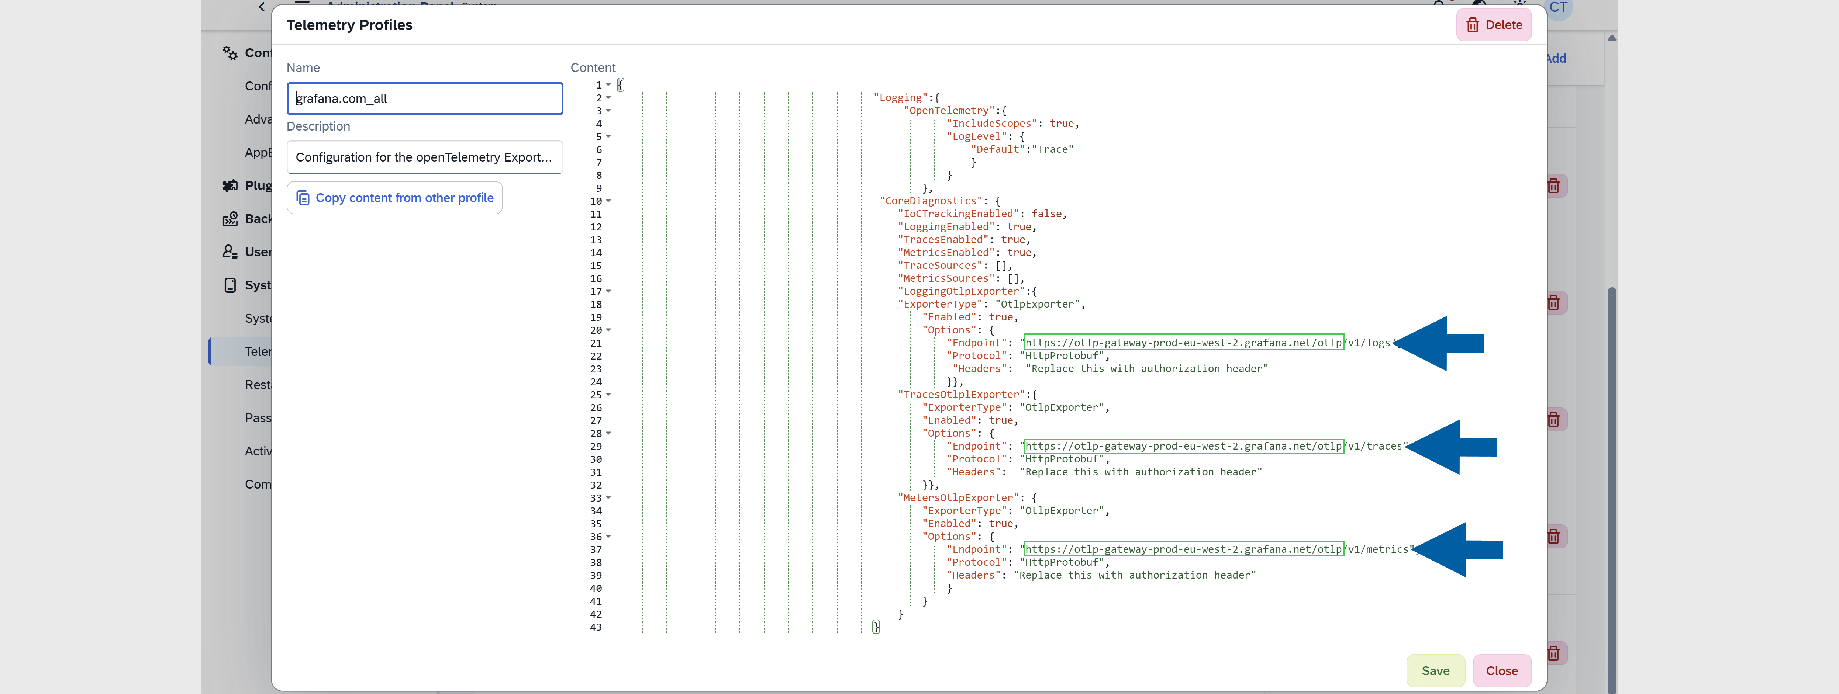Click the closing brace on line 43

[x=876, y=627]
